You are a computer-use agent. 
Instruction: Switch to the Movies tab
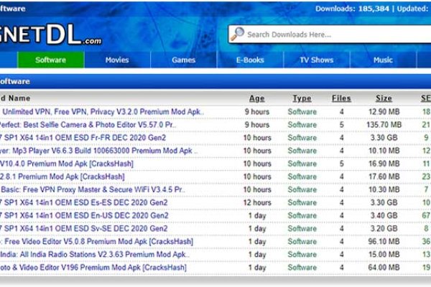(117, 60)
